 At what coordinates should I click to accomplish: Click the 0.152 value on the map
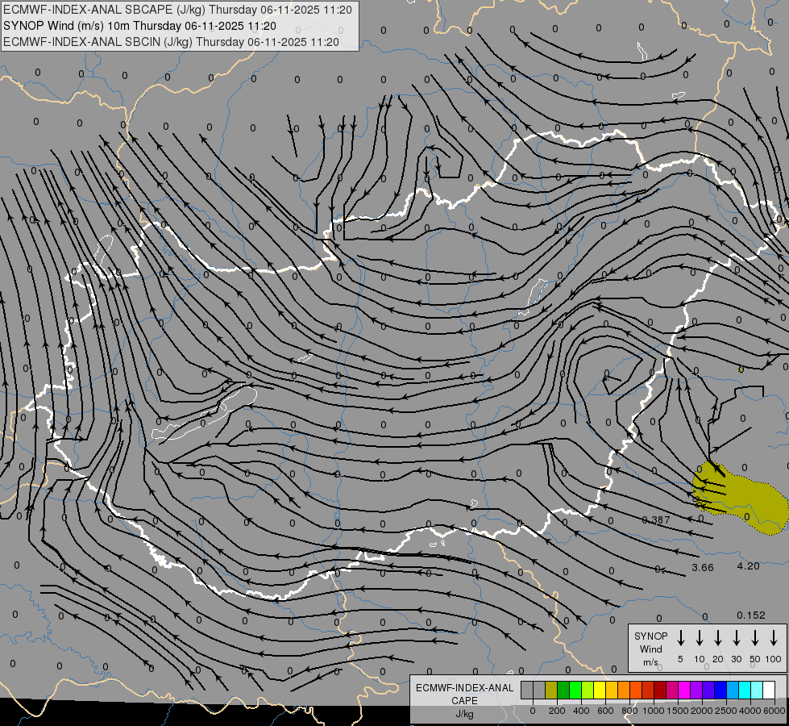tap(751, 615)
